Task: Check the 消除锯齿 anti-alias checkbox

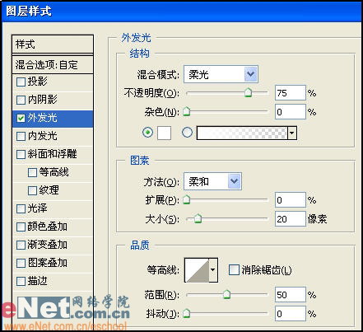Action: click(x=234, y=269)
